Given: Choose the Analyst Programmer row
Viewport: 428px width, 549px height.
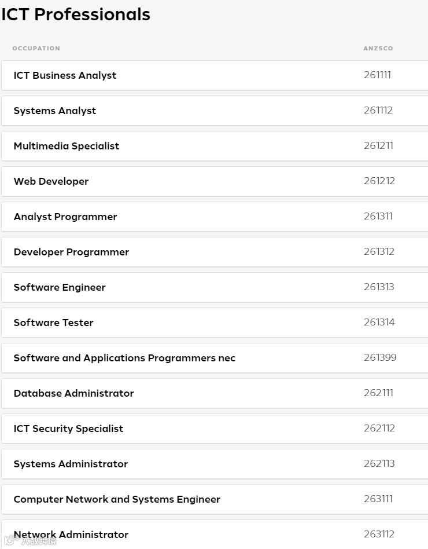Looking at the screenshot, I should pos(65,217).
